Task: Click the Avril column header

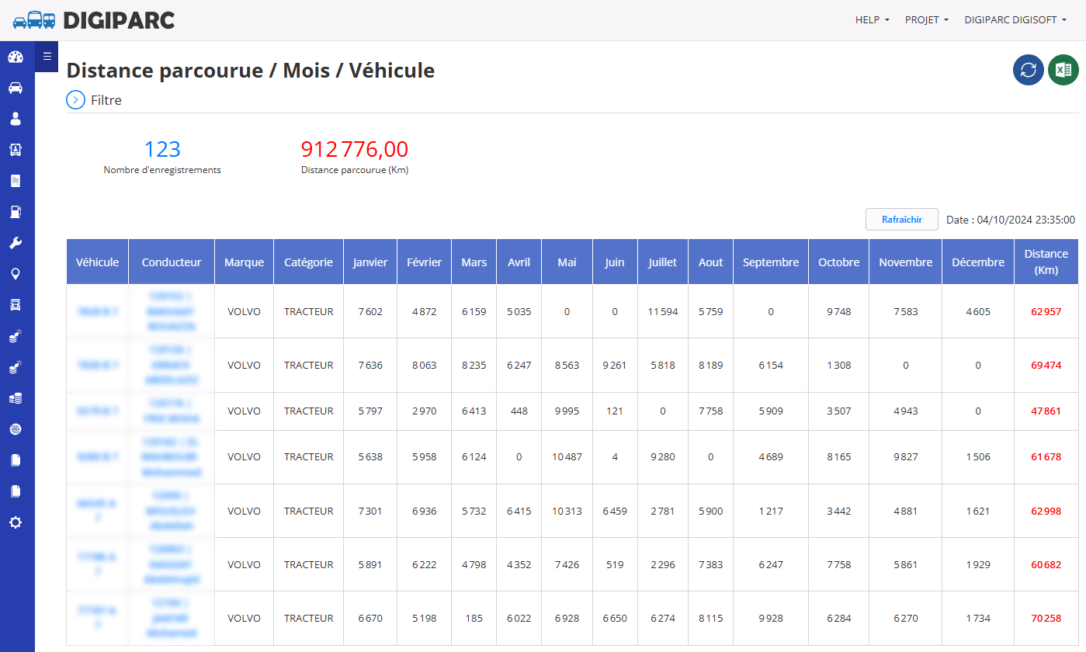Action: click(519, 262)
